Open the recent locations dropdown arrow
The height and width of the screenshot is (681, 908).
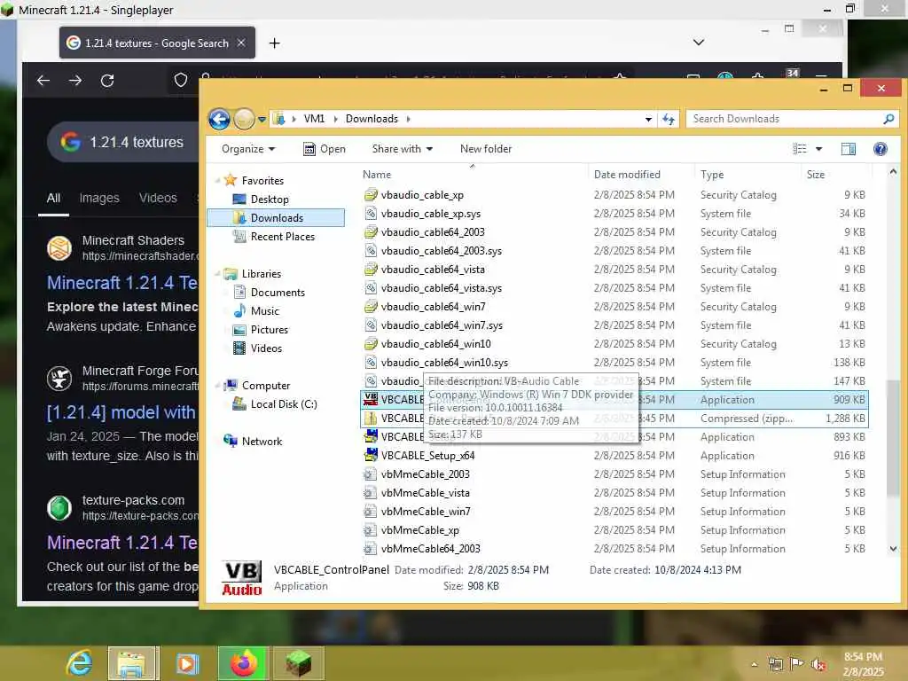pyautogui.click(x=262, y=120)
